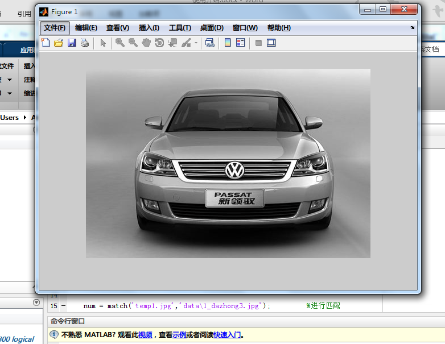
Task: Open the 帮助(H) menu
Action: (279, 28)
